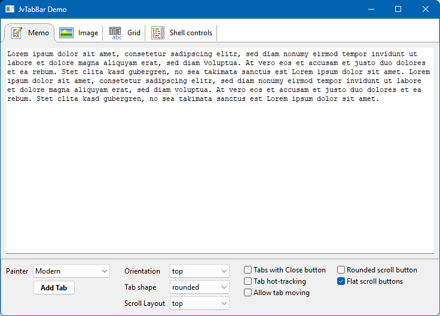Maximize the JvTabBar Demo window
Screen dimensions: 440x316
[x=398, y=9]
